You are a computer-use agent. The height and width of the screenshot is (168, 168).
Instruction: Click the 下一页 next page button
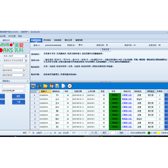pyautogui.click(x=94, y=133)
